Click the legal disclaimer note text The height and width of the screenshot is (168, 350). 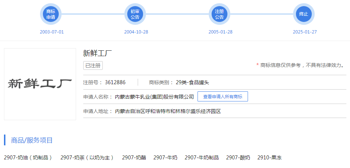coord(301,65)
